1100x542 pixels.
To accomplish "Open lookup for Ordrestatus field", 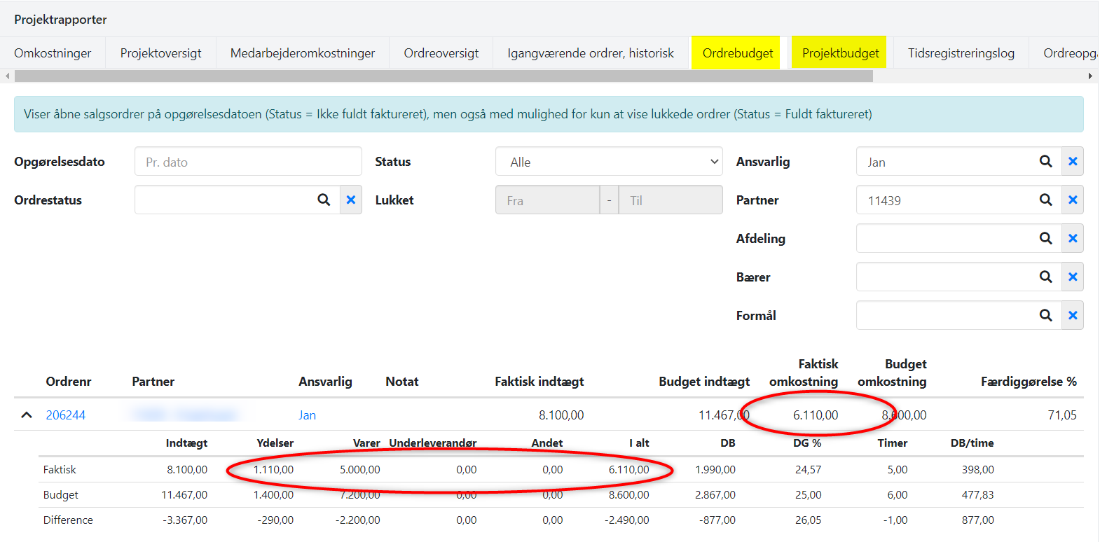I will tap(324, 200).
